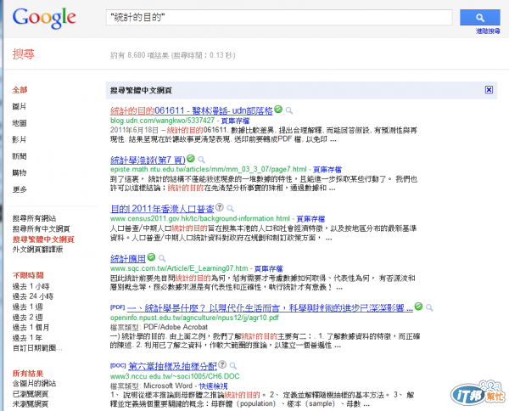Click preview magnifier beside udn部落格 result
Viewport: 509px width, 411px height.
pyautogui.click(x=289, y=110)
